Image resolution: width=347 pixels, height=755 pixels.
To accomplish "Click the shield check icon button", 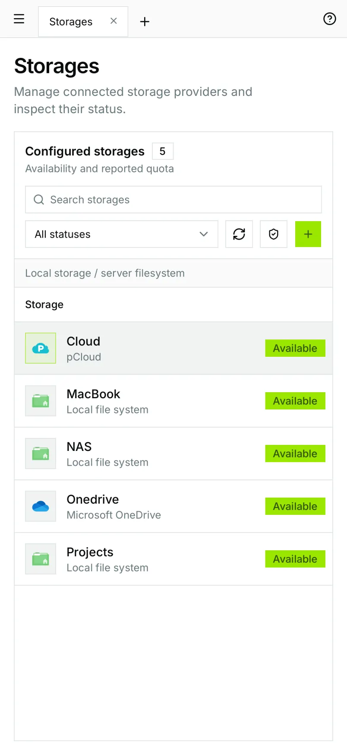I will point(274,234).
